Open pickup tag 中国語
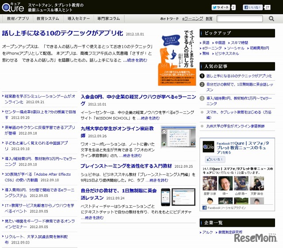The image size is (283, 248). tap(220, 43)
